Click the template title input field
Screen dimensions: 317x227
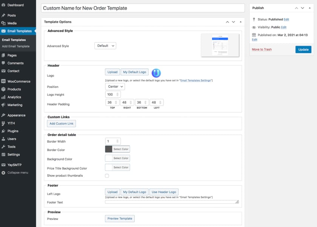pyautogui.click(x=143, y=8)
